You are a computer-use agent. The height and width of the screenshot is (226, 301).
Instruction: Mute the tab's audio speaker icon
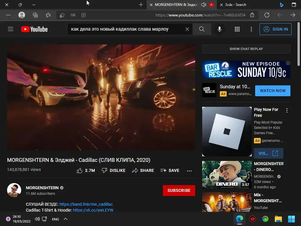coord(203,5)
